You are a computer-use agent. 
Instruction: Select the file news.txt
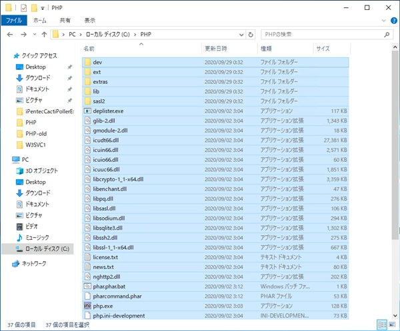(x=215, y=267)
